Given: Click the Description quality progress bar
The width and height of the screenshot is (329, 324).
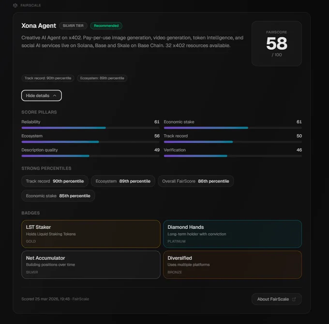Looking at the screenshot, I should pos(90,156).
